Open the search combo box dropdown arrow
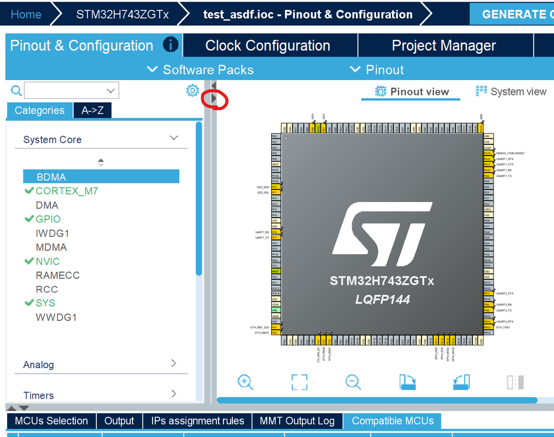Screen dimensions: 554x437 (x=110, y=91)
